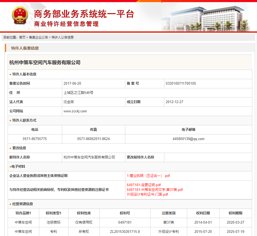Click the 权利类型1 column header
This screenshot has width=257, height=236.
[54, 213]
